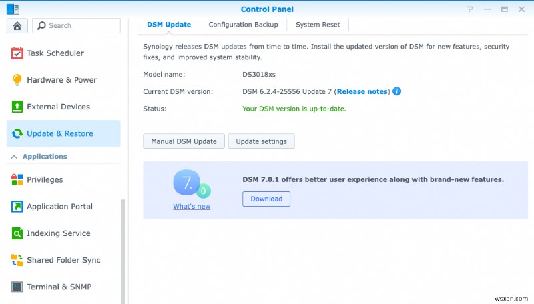Open the What's new link
Screen dimensions: 534x304
coord(192,207)
